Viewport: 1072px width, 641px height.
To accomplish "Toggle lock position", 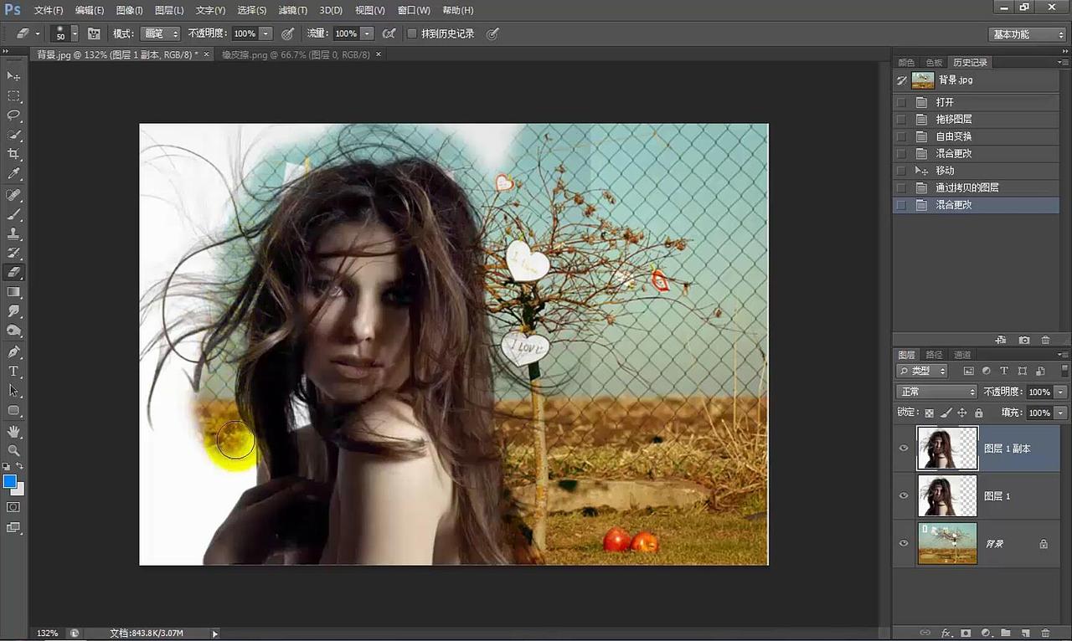I will click(962, 413).
